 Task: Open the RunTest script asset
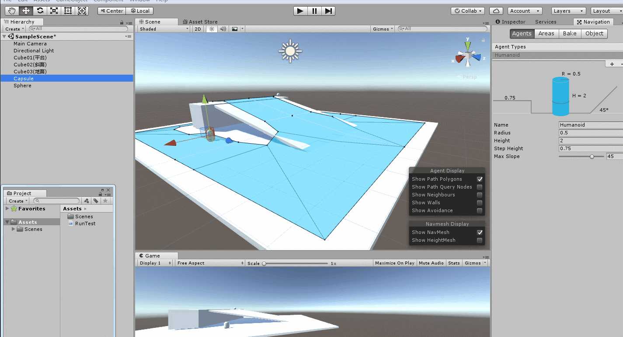click(82, 224)
